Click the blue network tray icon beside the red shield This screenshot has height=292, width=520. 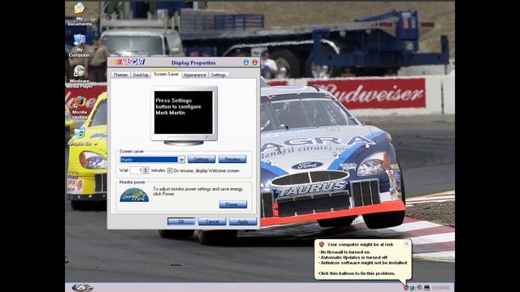[x=413, y=288]
